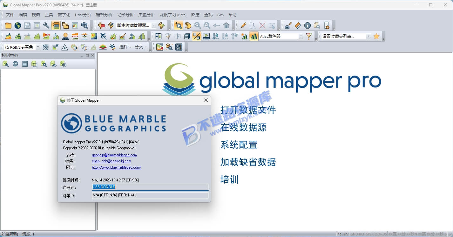Click the home full view icon
The height and width of the screenshot is (237, 453).
226,25
